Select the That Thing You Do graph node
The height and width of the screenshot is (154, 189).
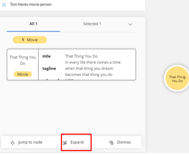[x=177, y=78]
